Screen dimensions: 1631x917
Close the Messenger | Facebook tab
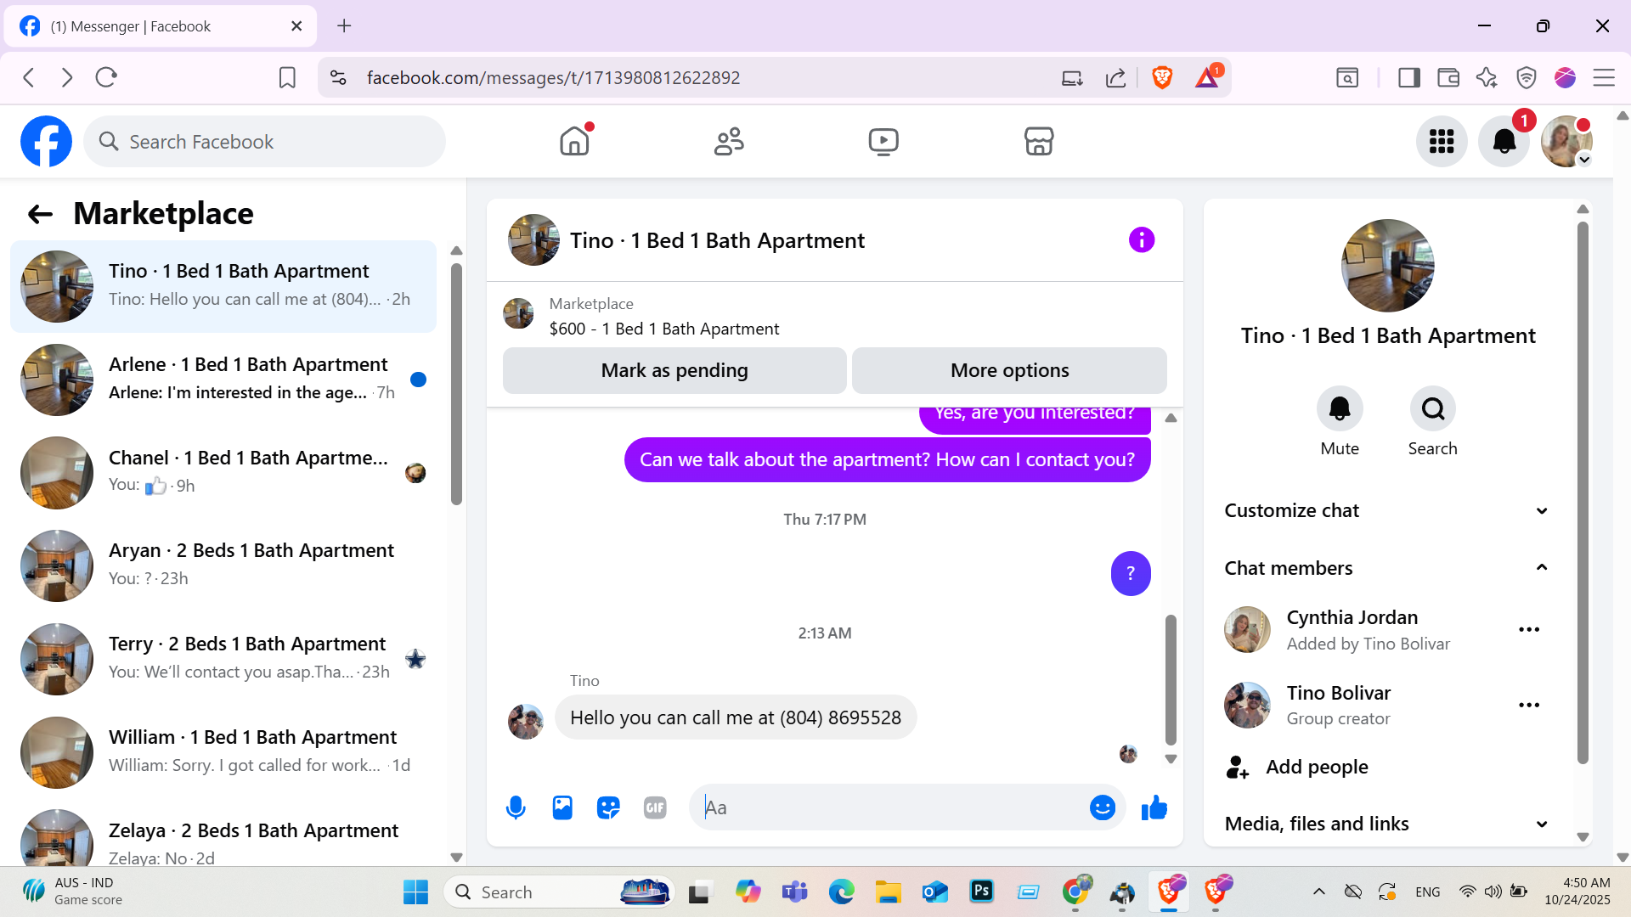(x=296, y=26)
